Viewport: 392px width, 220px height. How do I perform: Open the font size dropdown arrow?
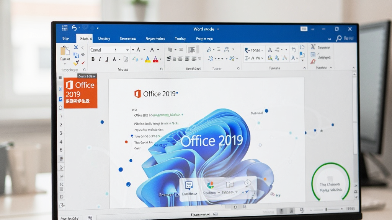pos(127,50)
